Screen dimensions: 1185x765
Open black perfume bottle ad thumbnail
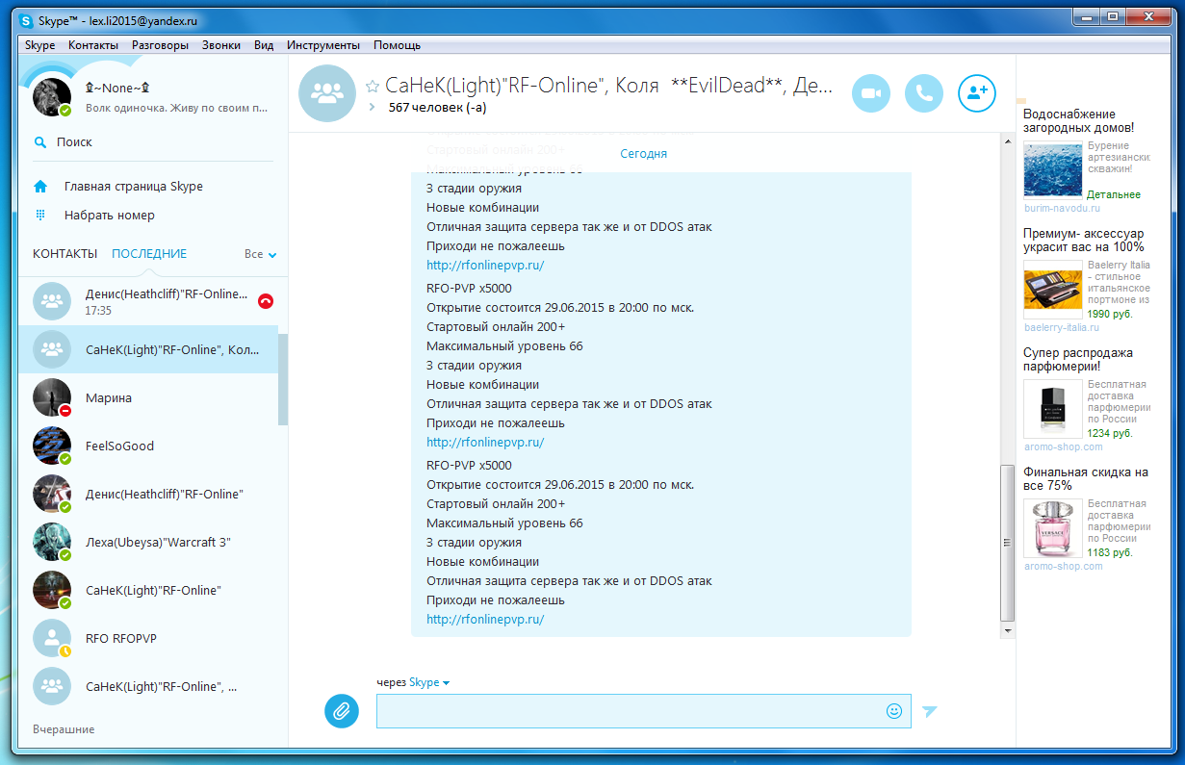click(1053, 409)
